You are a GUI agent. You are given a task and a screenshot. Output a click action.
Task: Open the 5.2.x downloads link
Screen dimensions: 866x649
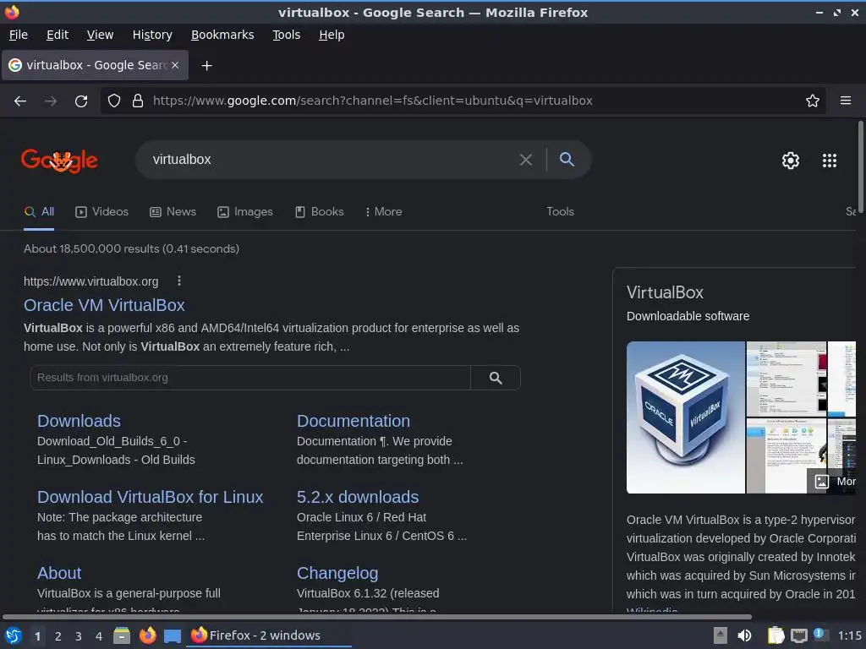[x=358, y=497]
